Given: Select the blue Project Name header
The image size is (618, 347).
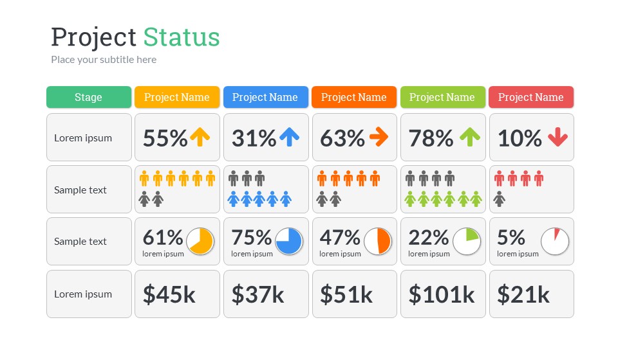Looking at the screenshot, I should pyautogui.click(x=265, y=97).
